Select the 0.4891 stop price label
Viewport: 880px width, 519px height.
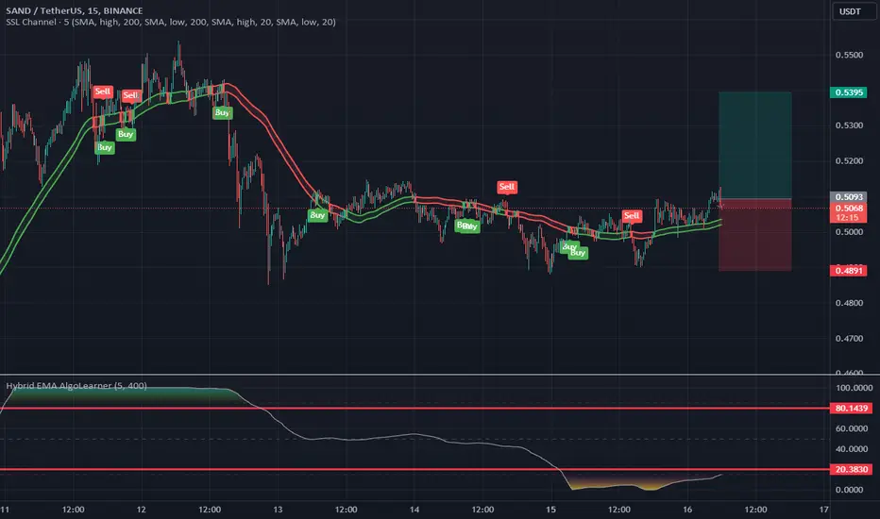(x=849, y=271)
